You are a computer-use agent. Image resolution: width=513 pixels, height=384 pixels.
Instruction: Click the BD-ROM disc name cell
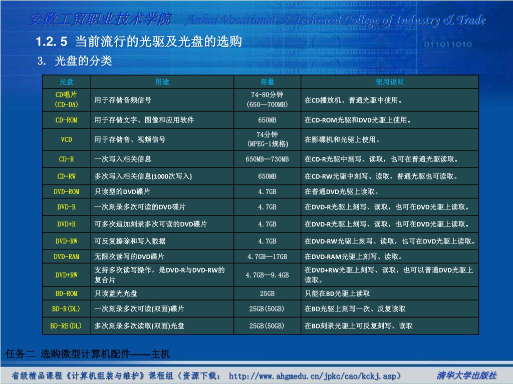click(x=67, y=293)
